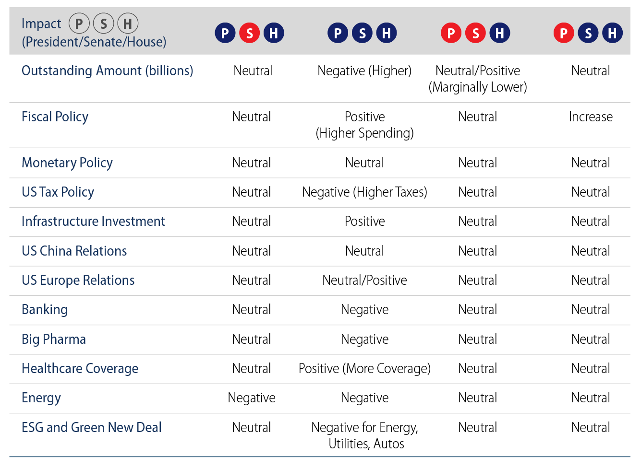Click Outstanding Amount 'Neutral' in last scenario column
Screen dimensions: 641x468
(591, 71)
